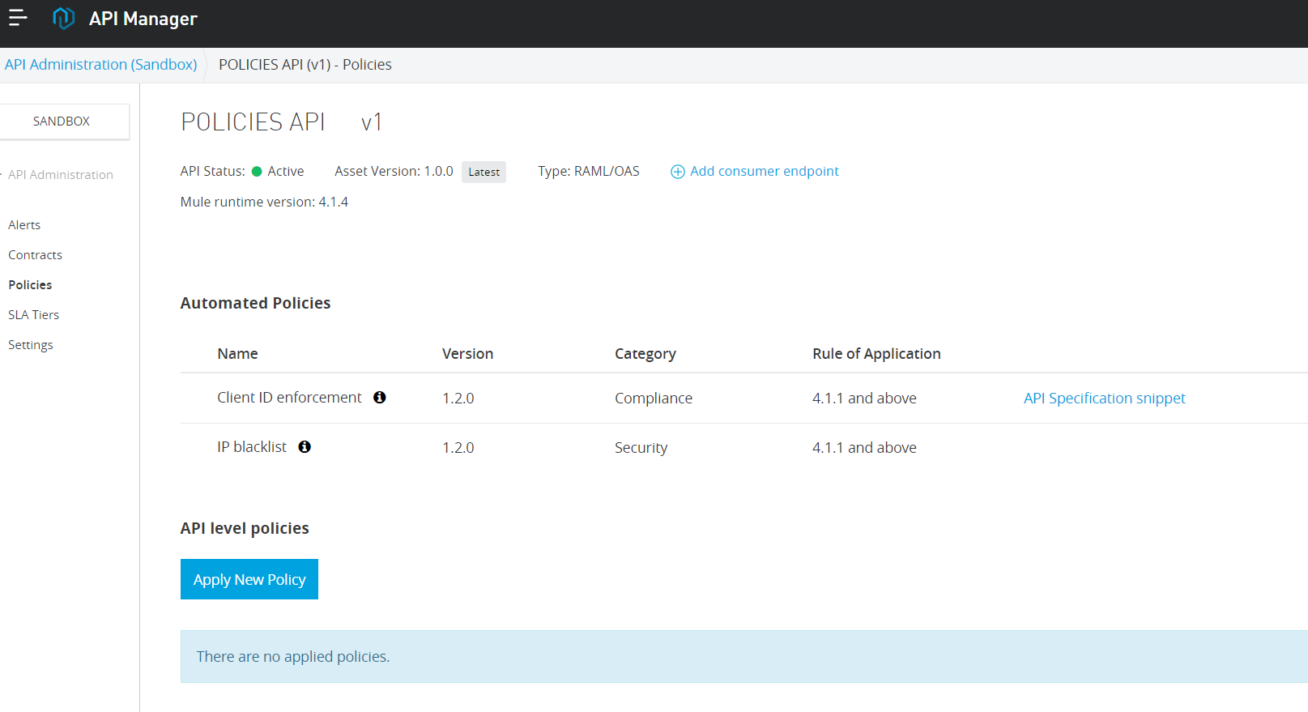Open the Contracts section

click(35, 255)
